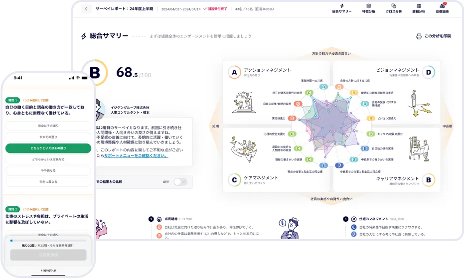Select the green どちらかといえばその通り option
Viewport: 464px width, 278px height.
click(x=48, y=148)
